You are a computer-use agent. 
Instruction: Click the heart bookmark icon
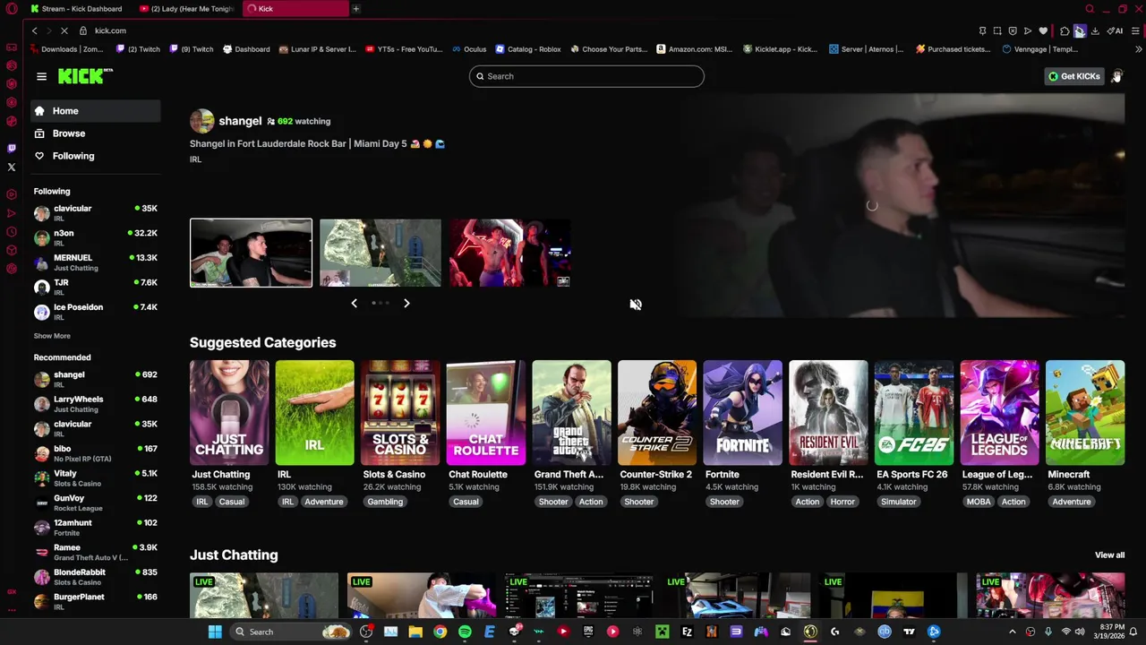point(1043,30)
